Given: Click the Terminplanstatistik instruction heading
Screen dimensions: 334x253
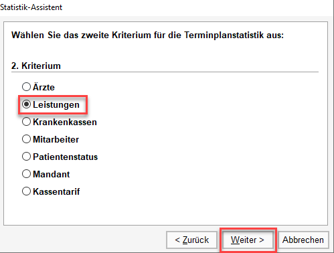Looking at the screenshot, I should click(147, 35).
